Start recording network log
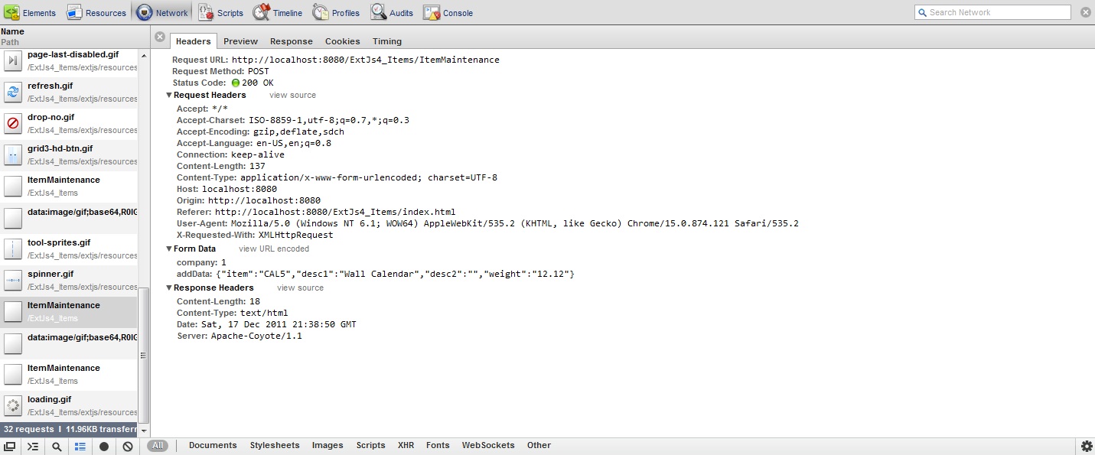1095x455 pixels. (104, 445)
